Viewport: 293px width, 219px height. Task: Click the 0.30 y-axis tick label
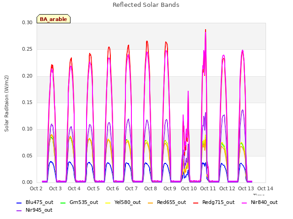coord(27,22)
